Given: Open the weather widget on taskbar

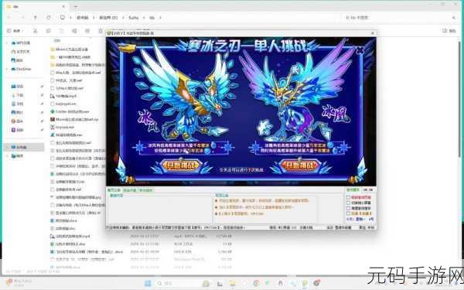Looking at the screenshot, I should (x=19, y=281).
